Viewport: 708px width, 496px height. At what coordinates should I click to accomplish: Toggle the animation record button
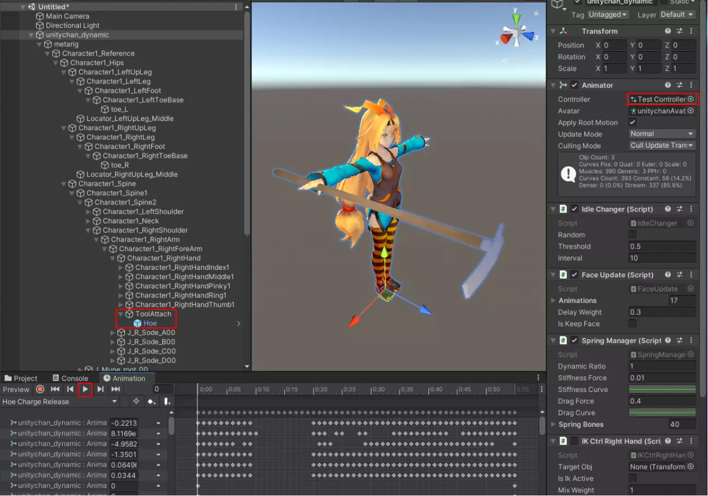pos(40,389)
